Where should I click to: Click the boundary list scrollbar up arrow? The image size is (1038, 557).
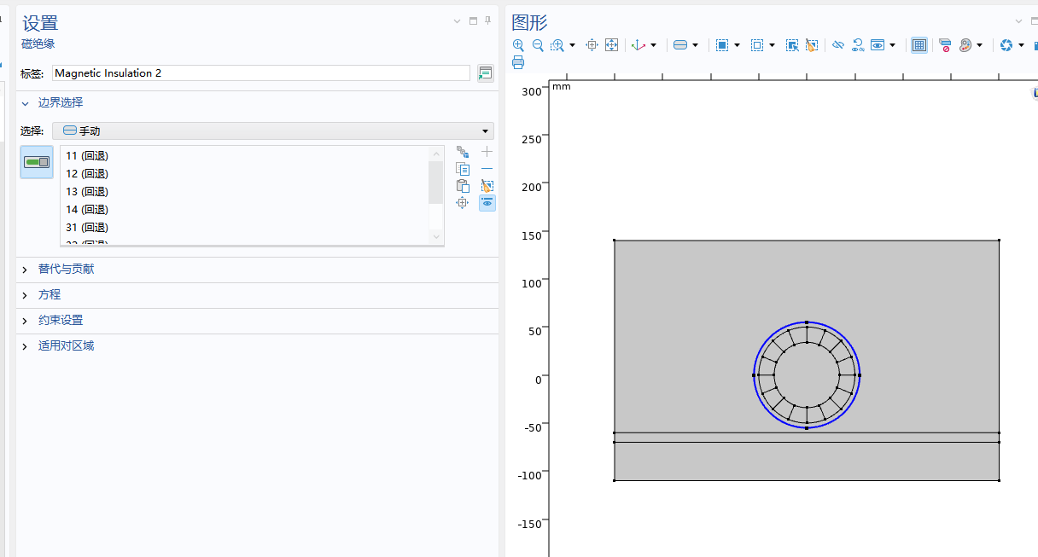click(436, 154)
